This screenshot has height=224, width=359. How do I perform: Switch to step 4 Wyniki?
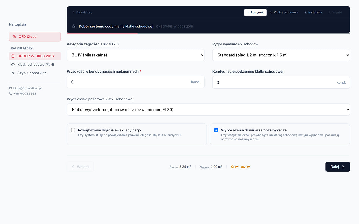tap(335, 12)
